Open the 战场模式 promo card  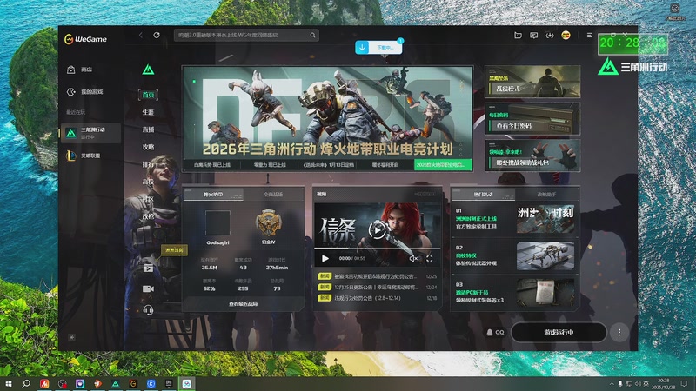tap(532, 82)
